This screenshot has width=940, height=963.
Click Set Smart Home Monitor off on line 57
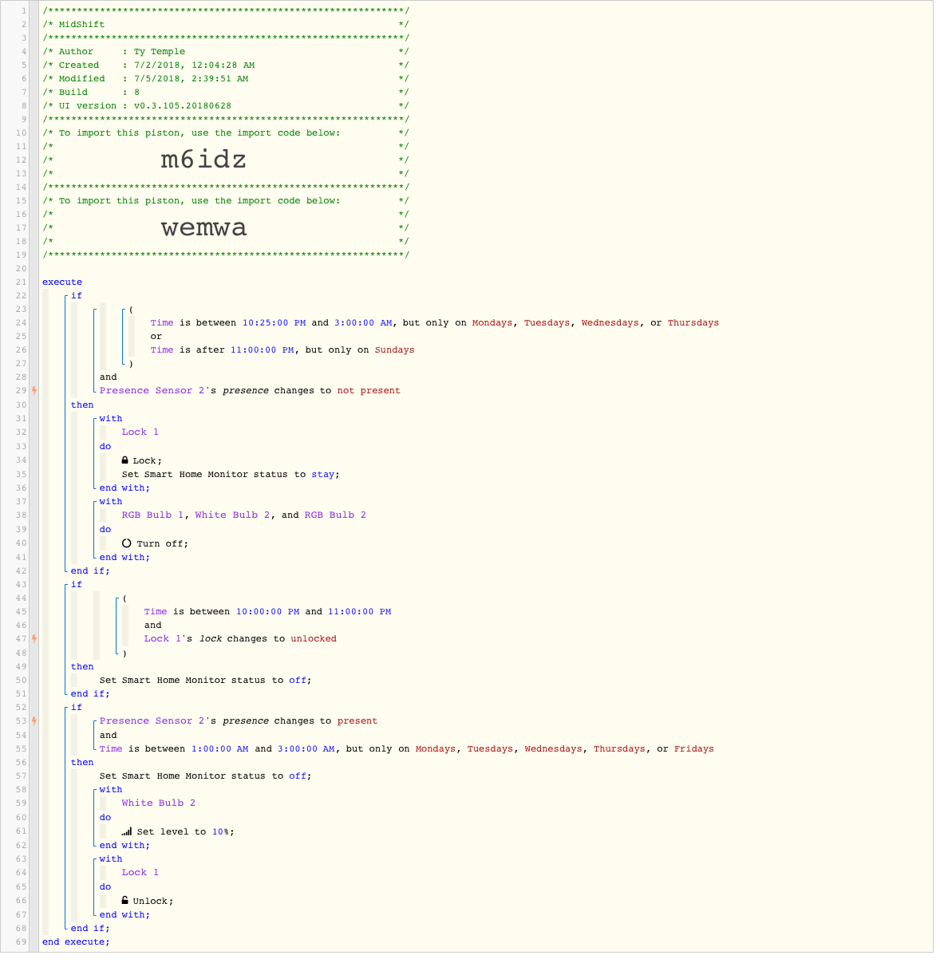pyautogui.click(x=205, y=776)
